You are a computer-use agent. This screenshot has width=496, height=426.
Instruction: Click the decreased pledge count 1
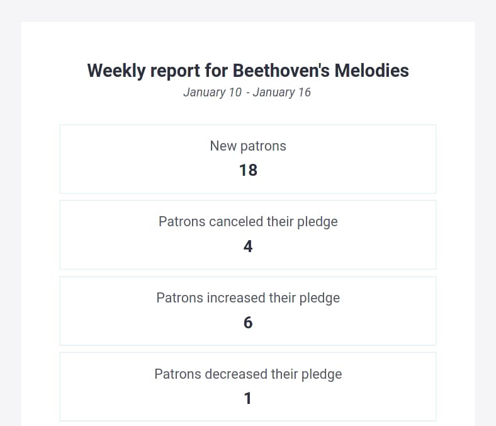click(x=248, y=398)
